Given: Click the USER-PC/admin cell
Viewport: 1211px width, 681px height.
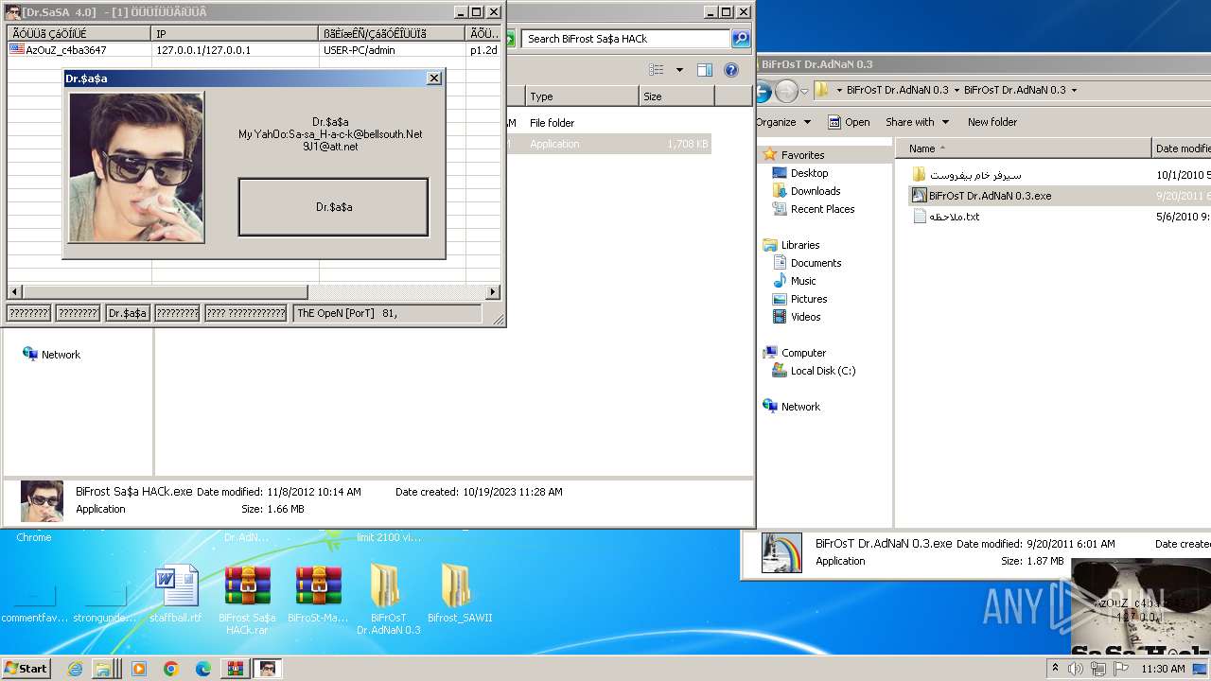Looking at the screenshot, I should [x=360, y=50].
